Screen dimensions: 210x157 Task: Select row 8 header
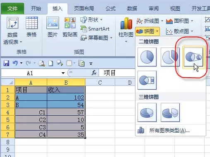[8, 142]
